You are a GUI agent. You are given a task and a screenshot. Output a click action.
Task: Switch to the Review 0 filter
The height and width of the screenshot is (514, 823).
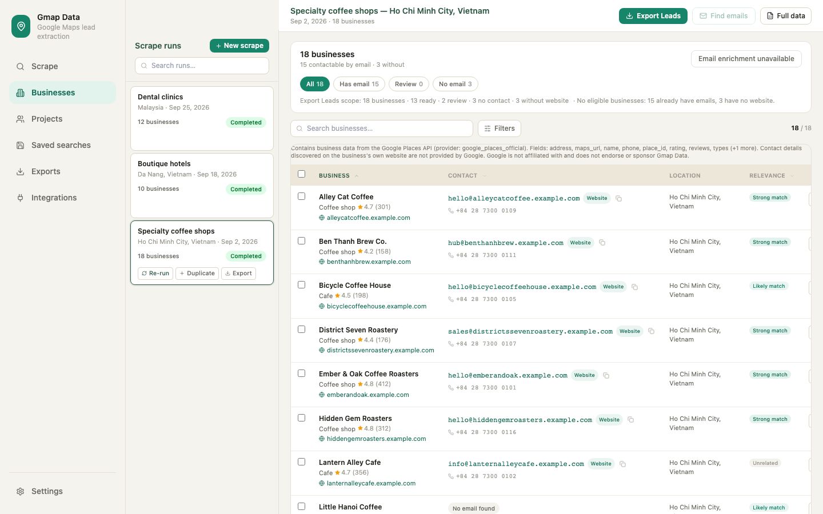pos(409,84)
